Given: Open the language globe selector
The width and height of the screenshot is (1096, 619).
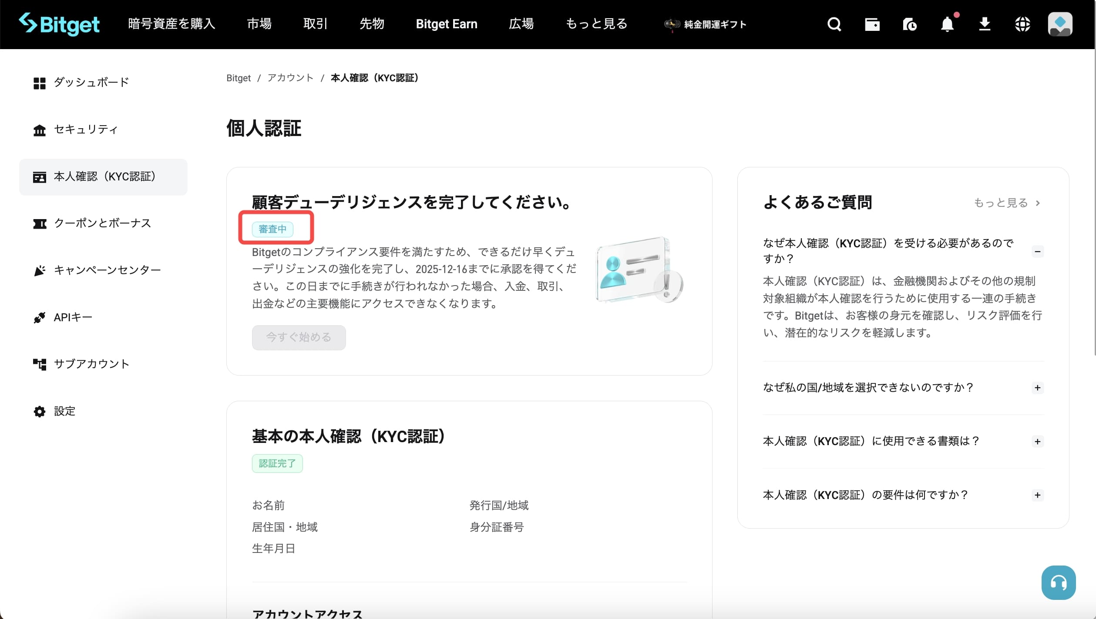Looking at the screenshot, I should [1022, 25].
